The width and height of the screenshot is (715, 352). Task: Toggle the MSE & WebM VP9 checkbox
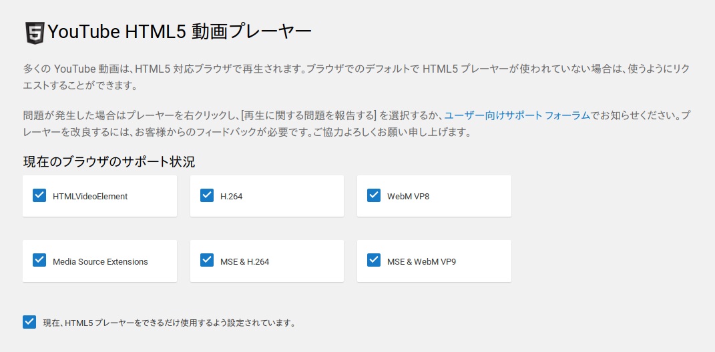coord(374,261)
